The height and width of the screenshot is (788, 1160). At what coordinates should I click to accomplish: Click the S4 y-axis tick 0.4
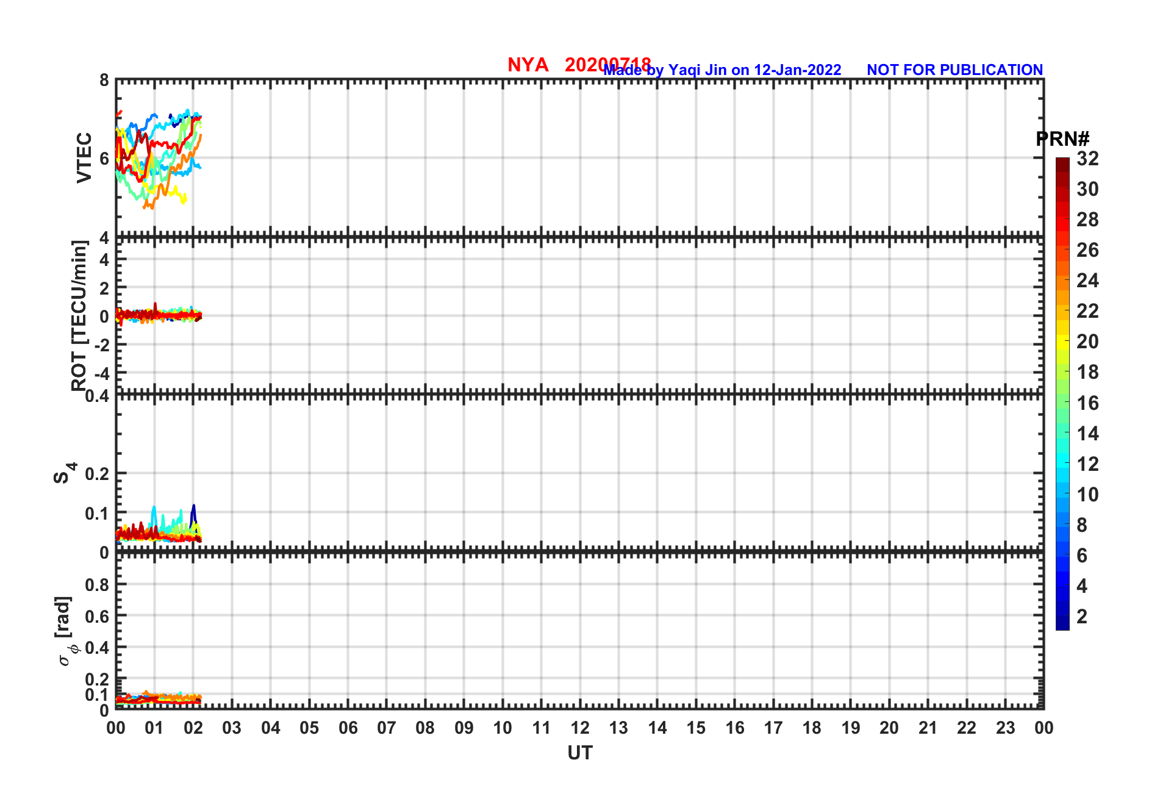pos(98,396)
